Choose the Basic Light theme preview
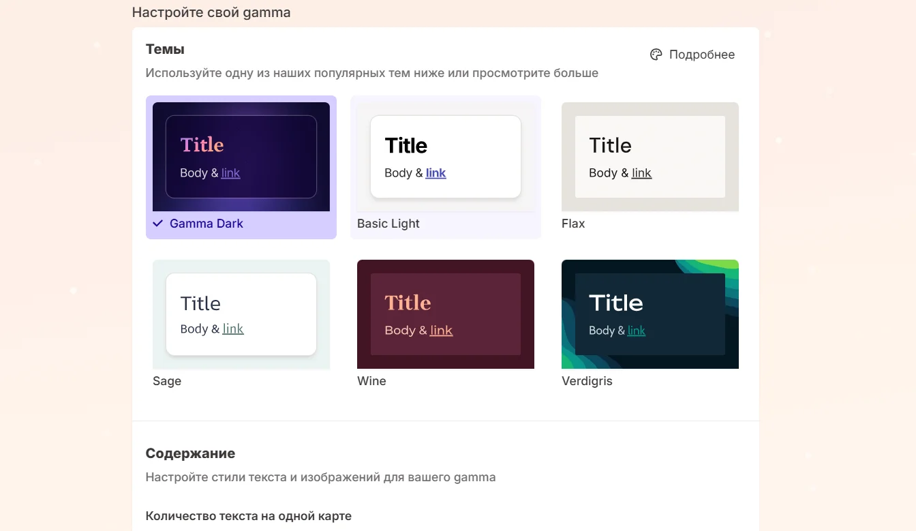The height and width of the screenshot is (531, 916). 446,157
